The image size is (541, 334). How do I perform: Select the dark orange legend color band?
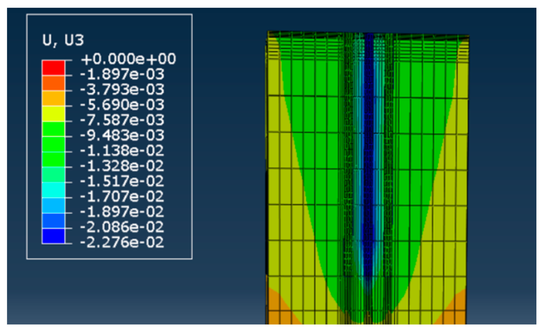click(x=53, y=83)
